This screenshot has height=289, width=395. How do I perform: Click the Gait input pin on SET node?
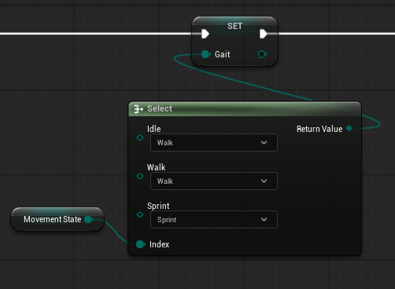(206, 54)
